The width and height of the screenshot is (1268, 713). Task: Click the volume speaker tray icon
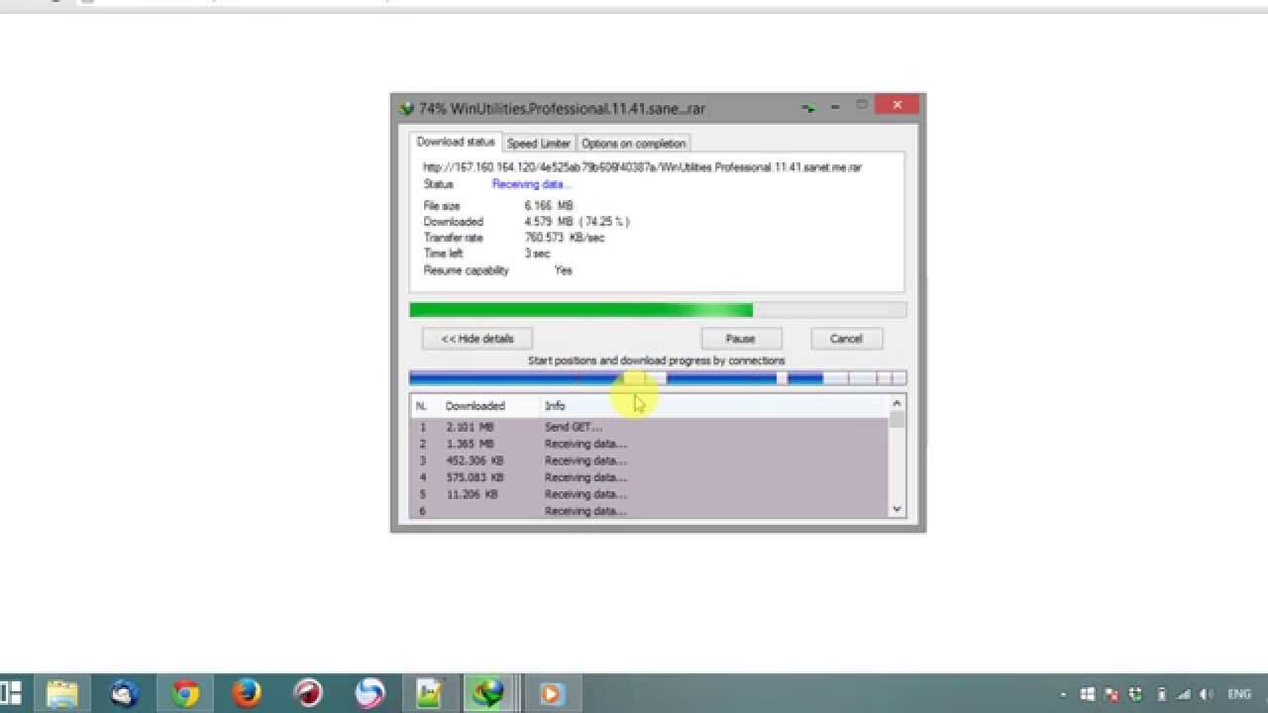[x=1208, y=694]
